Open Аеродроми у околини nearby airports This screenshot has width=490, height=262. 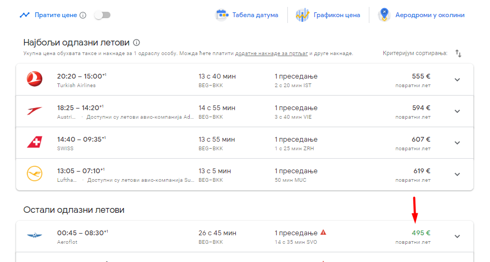click(x=429, y=15)
